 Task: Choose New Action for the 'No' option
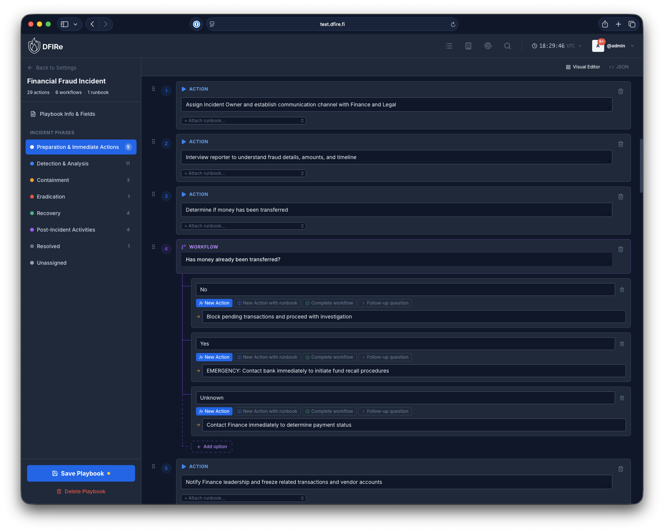pos(214,303)
